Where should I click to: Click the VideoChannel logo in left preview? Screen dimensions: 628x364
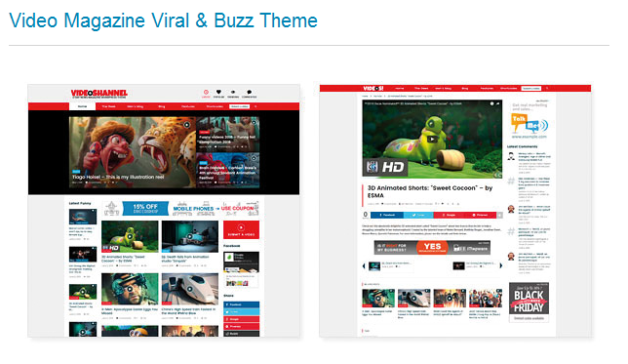pos(98,94)
